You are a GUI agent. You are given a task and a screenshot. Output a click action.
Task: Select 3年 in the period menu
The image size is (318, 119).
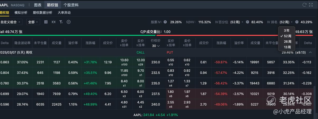[x=287, y=30]
